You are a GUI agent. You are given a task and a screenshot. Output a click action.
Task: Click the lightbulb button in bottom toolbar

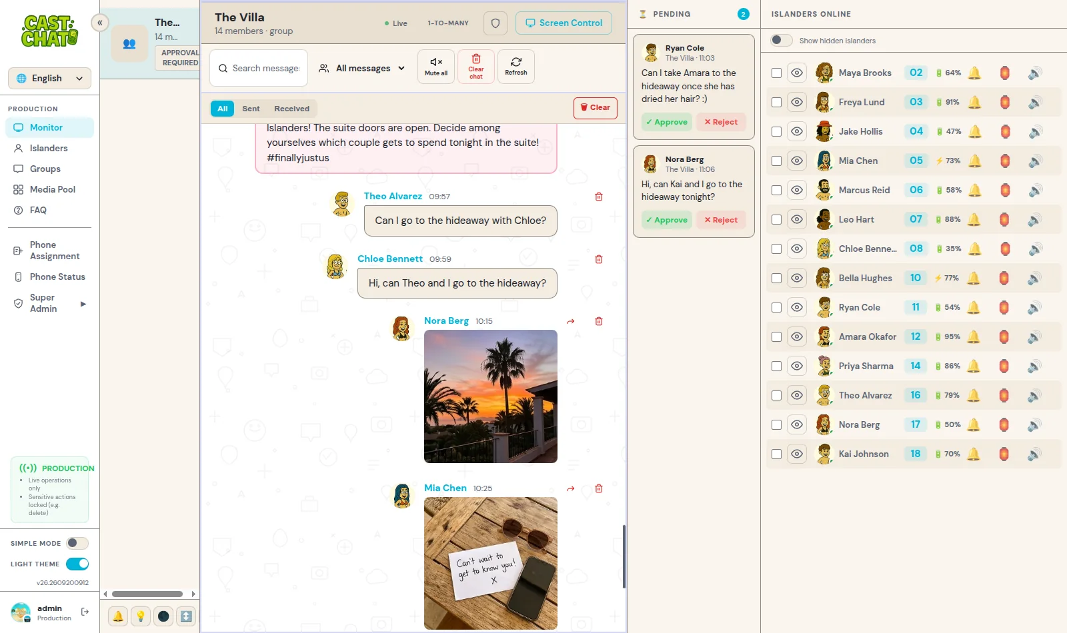141,616
